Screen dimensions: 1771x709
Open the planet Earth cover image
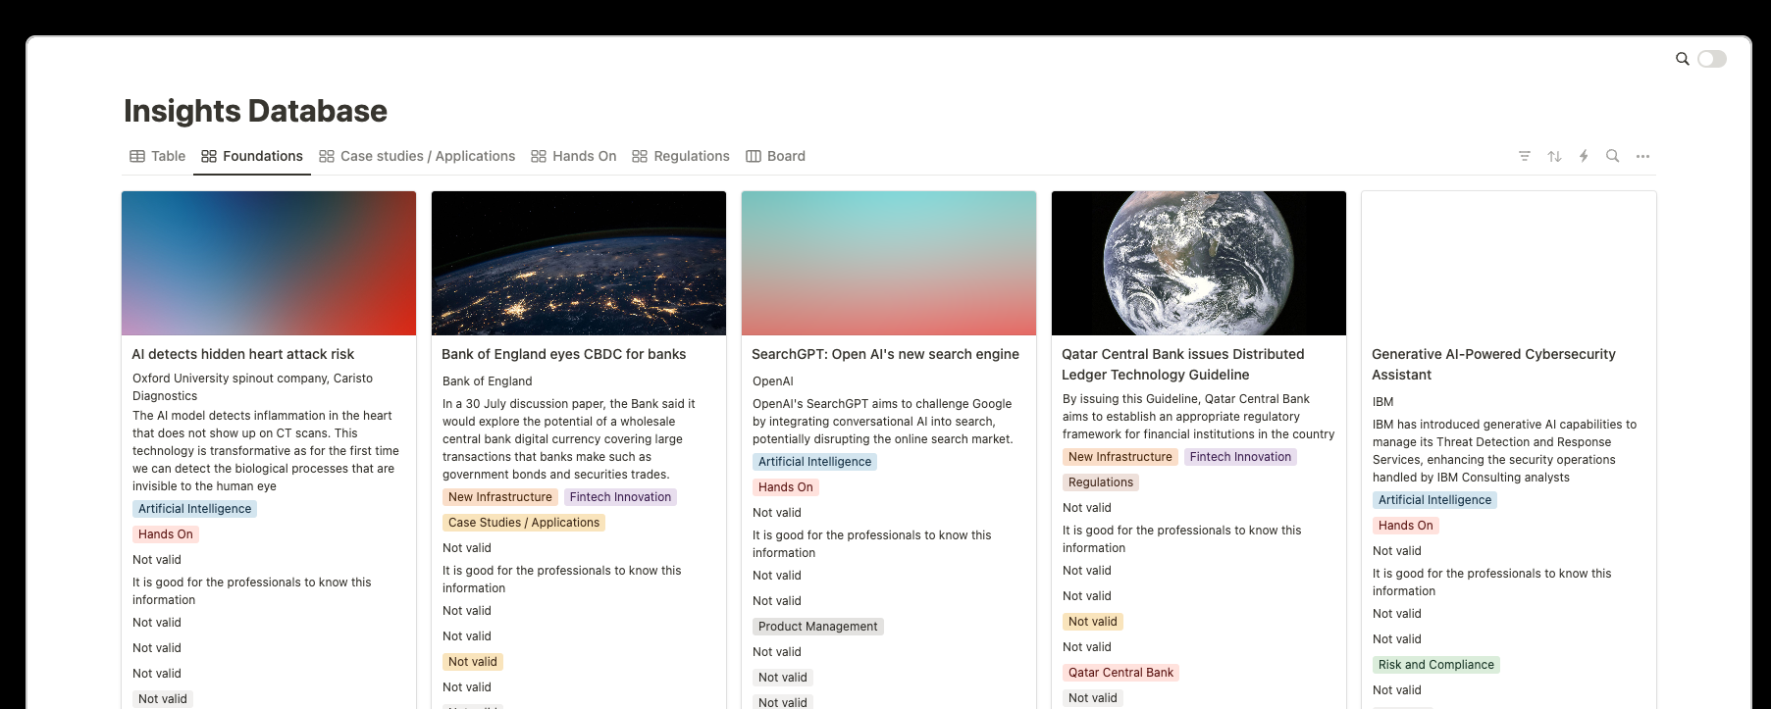point(1199,263)
